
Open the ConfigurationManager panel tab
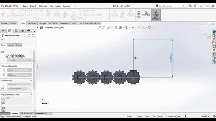coord(16,31)
